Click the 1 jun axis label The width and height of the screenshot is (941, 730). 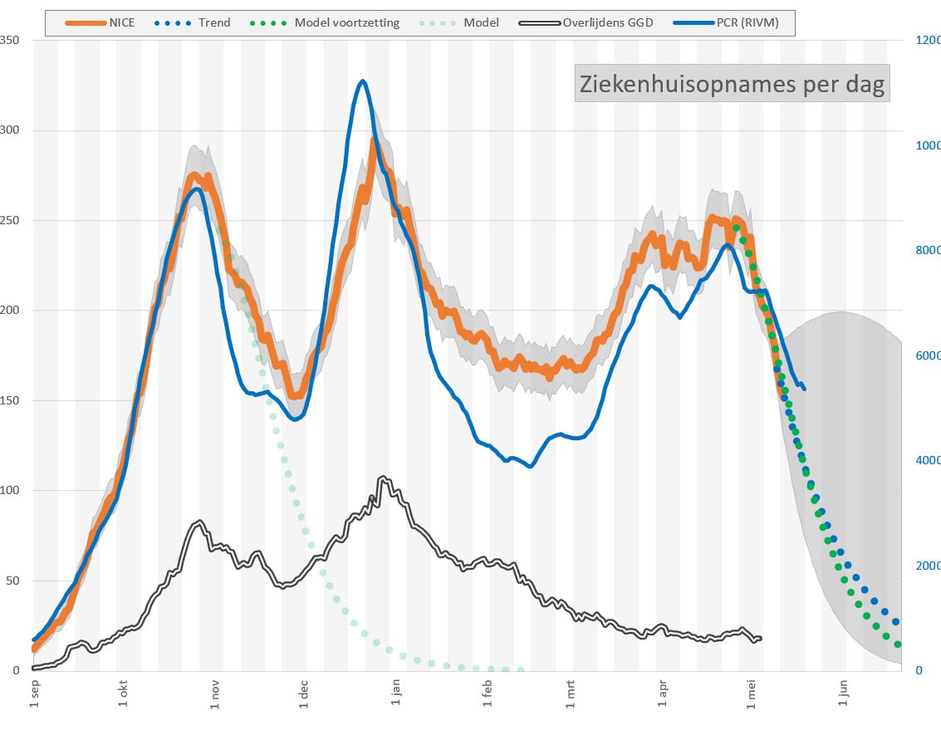coord(842,693)
